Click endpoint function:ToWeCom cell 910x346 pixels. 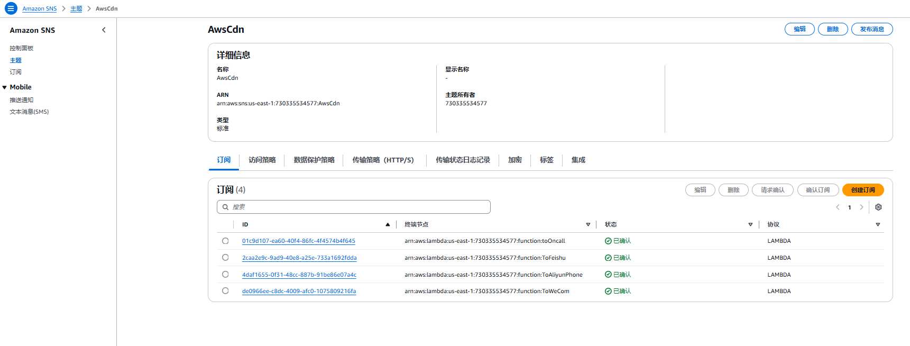487,291
